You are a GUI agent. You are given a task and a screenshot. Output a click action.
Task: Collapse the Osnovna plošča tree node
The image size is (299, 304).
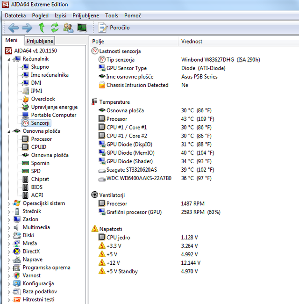pos(9,131)
